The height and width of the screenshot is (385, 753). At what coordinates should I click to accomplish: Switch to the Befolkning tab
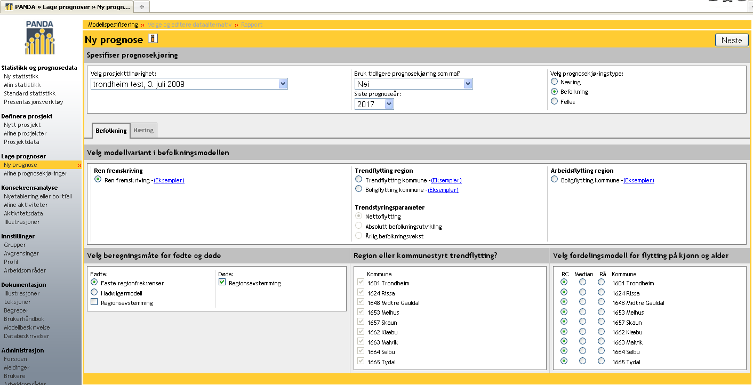tap(111, 130)
